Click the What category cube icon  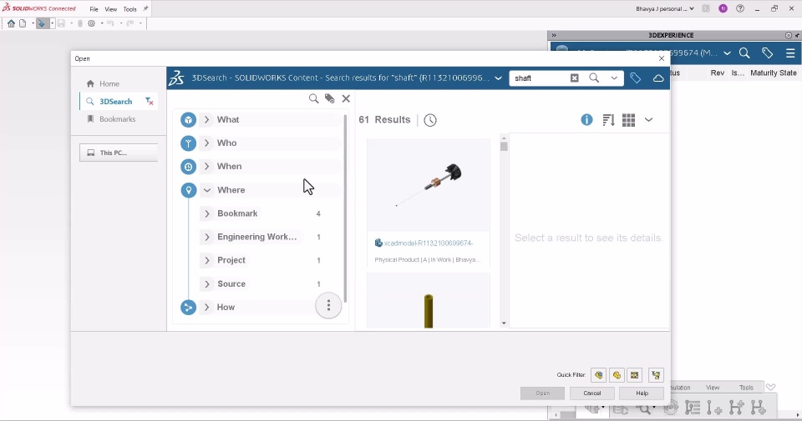(188, 120)
